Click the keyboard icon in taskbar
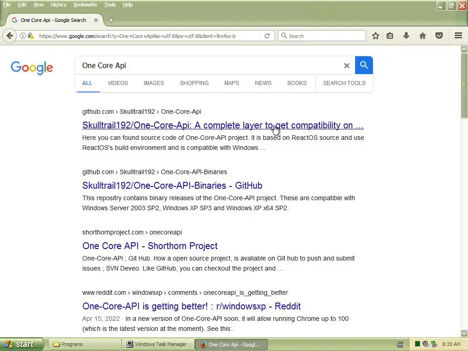This screenshot has height=351, width=468. (x=400, y=345)
